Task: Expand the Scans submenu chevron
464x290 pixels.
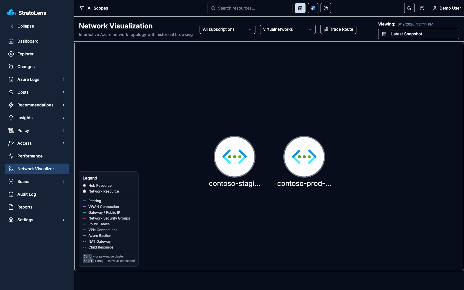Action: coord(64,182)
